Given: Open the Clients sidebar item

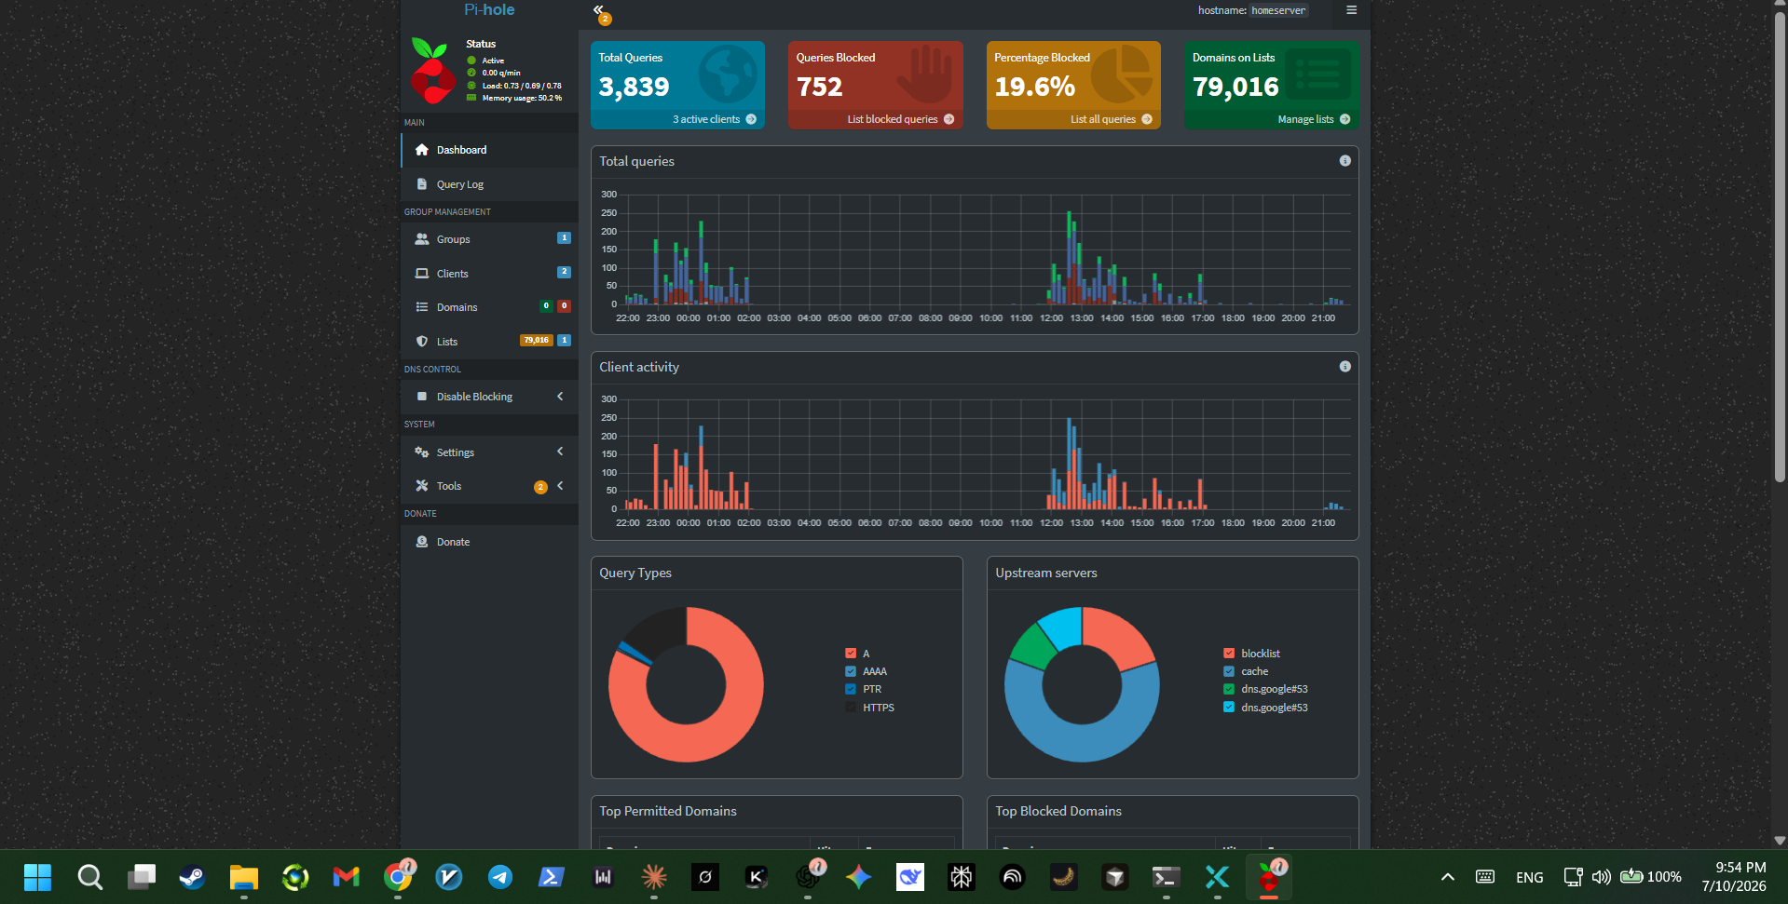Looking at the screenshot, I should click(490, 274).
